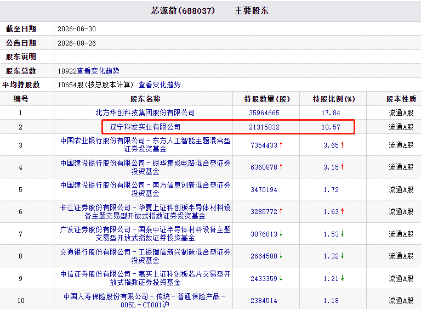This screenshot has width=421, height=309.
Task: Click the 公告日期 row label
Action: pyautogui.click(x=21, y=43)
